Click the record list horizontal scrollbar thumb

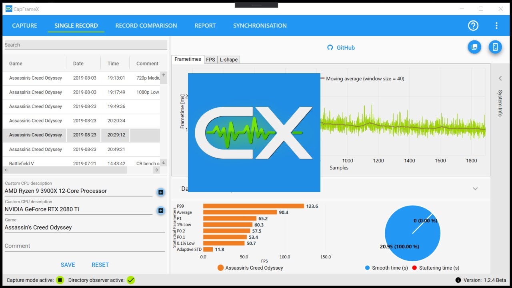pyautogui.click(x=68, y=170)
